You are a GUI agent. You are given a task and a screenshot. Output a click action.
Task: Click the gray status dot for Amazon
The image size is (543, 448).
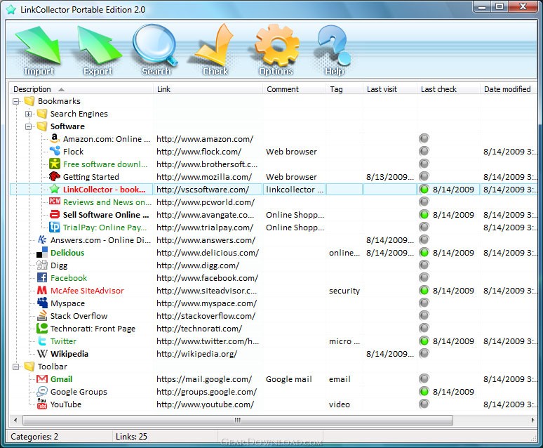(x=424, y=138)
